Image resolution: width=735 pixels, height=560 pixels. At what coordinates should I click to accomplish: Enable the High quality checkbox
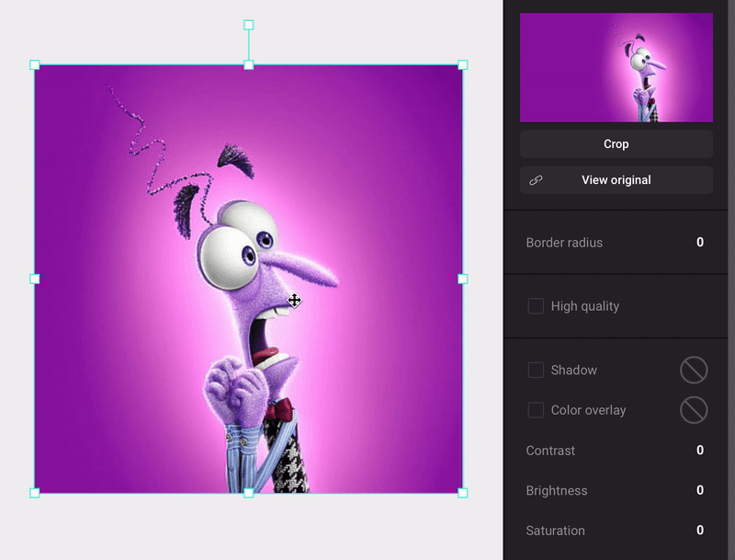(536, 306)
